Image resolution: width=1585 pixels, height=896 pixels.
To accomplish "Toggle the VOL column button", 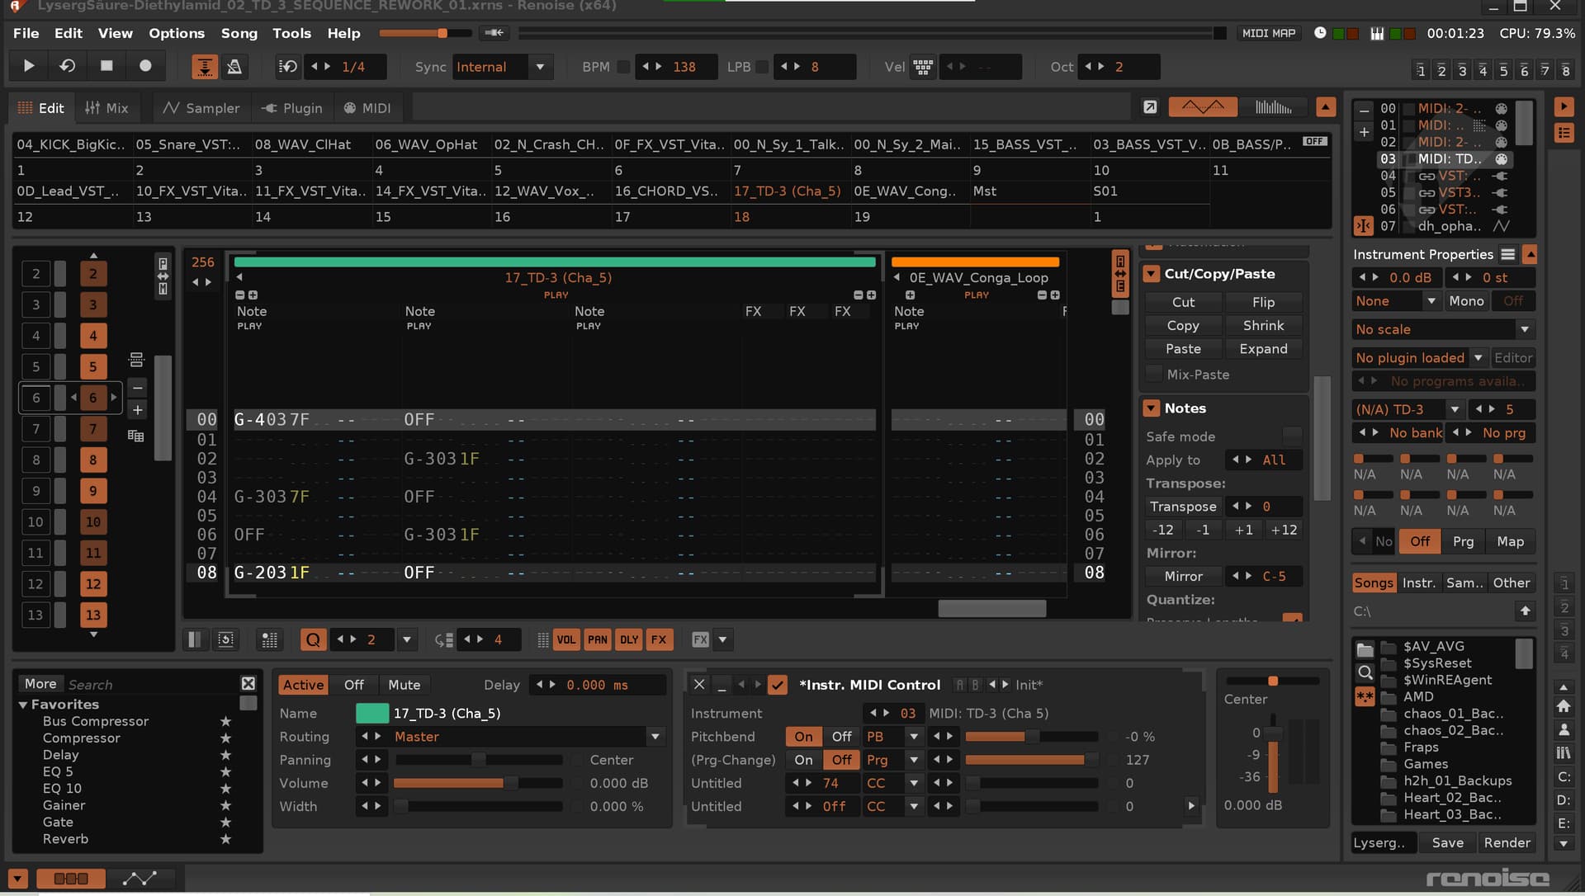I will tap(566, 639).
